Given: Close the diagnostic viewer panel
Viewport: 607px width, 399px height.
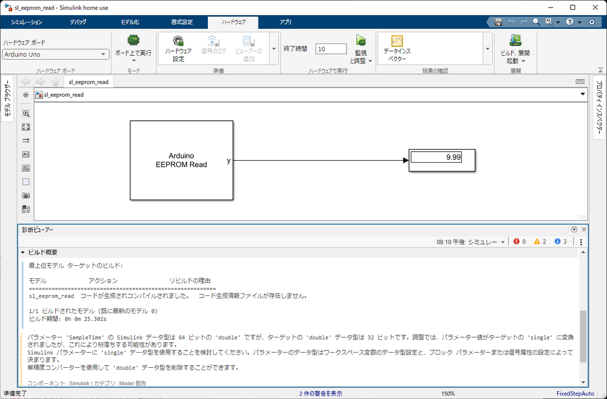Looking at the screenshot, I should (x=584, y=229).
